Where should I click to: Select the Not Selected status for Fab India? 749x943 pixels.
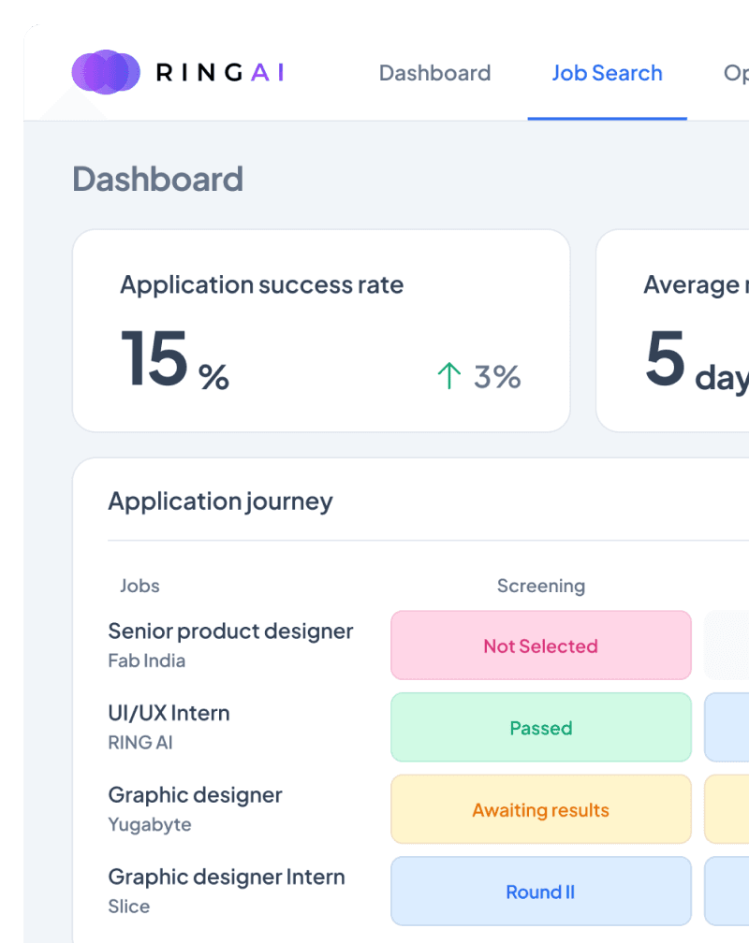(x=540, y=646)
